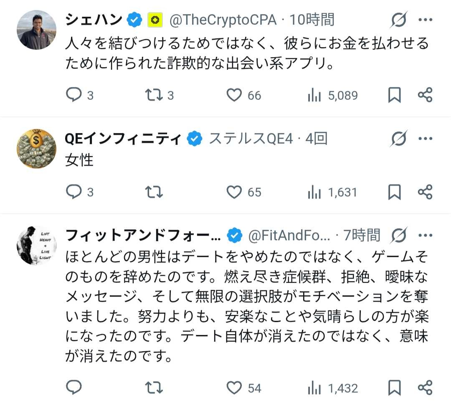The width and height of the screenshot is (451, 405).
Task: Open the @TheCryptoCPA handle link
Action: [x=223, y=20]
